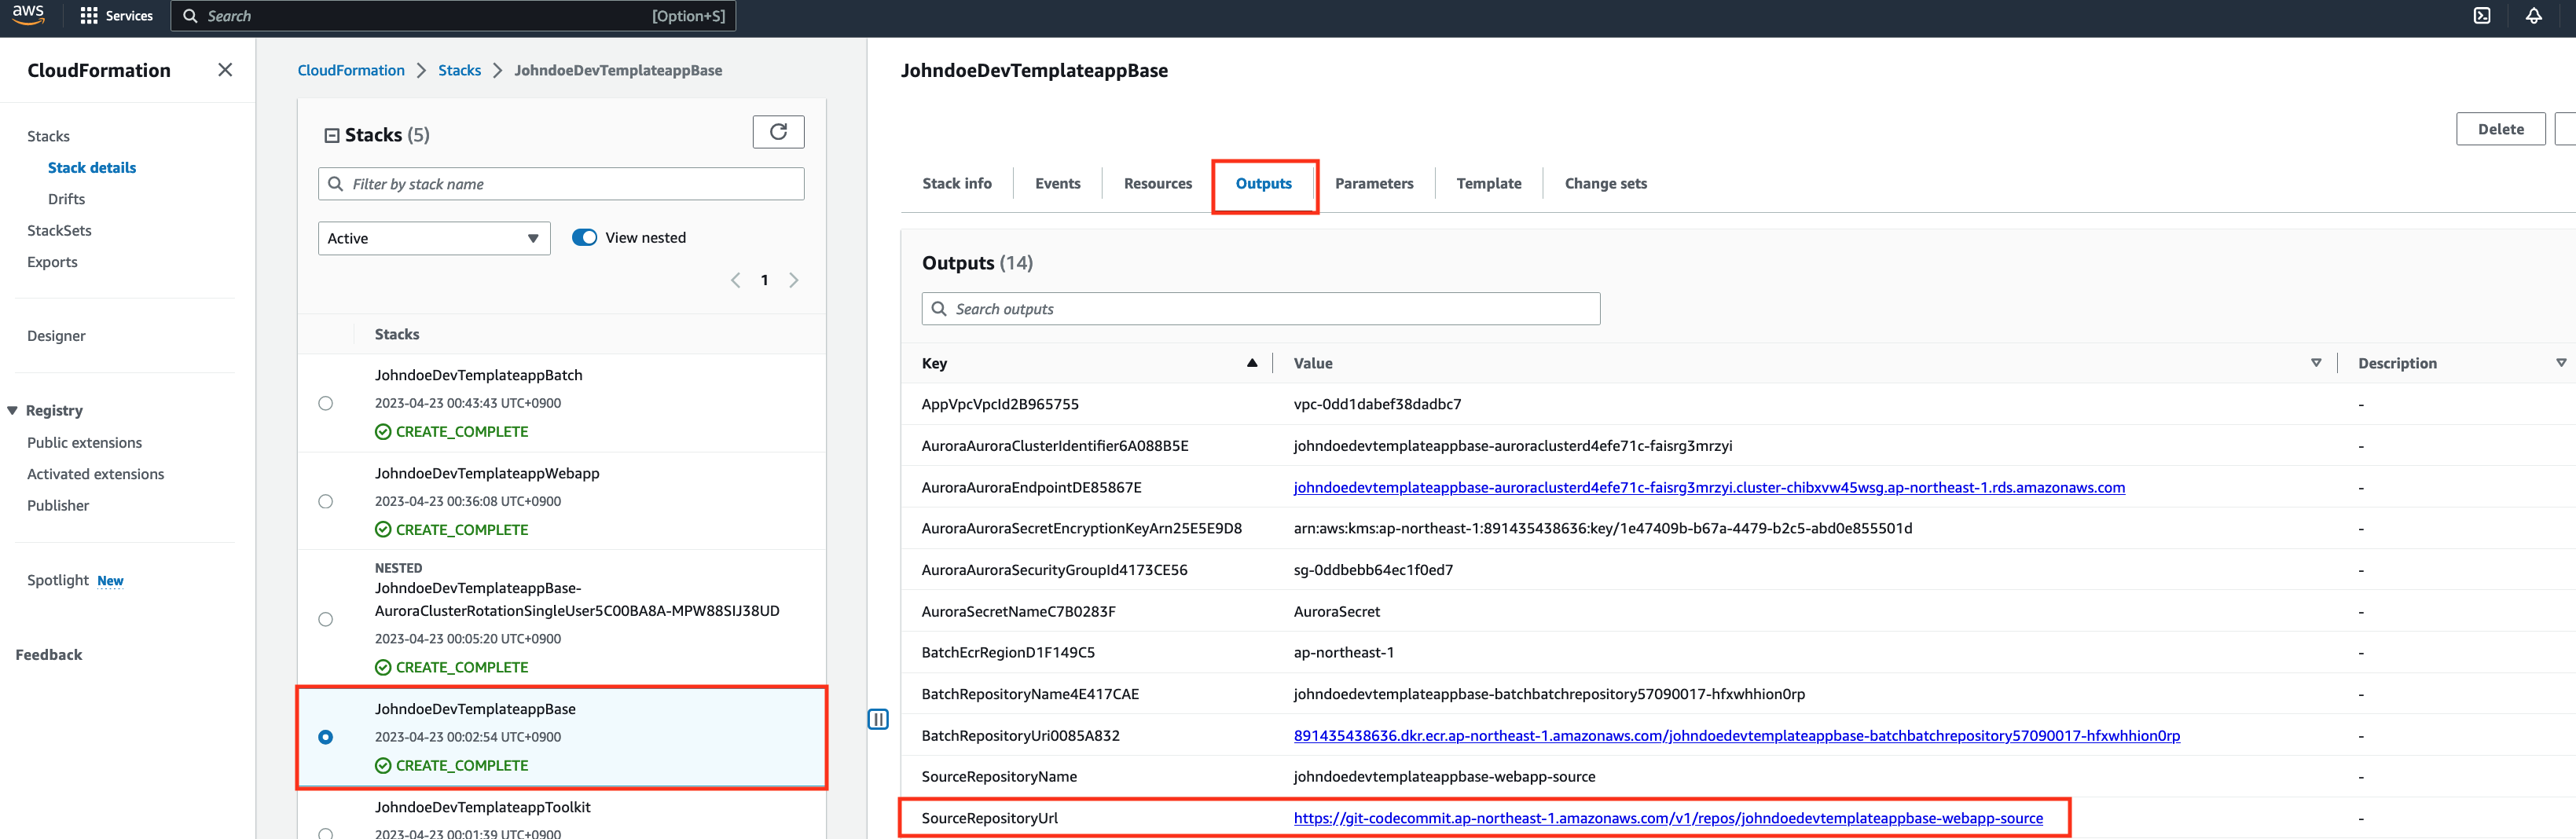
Task: Select JohndoeDevTemplateappBase stack radio
Action: click(x=326, y=737)
